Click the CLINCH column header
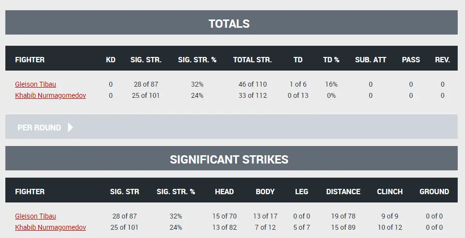Screen dimensions: 465x238 (390, 192)
